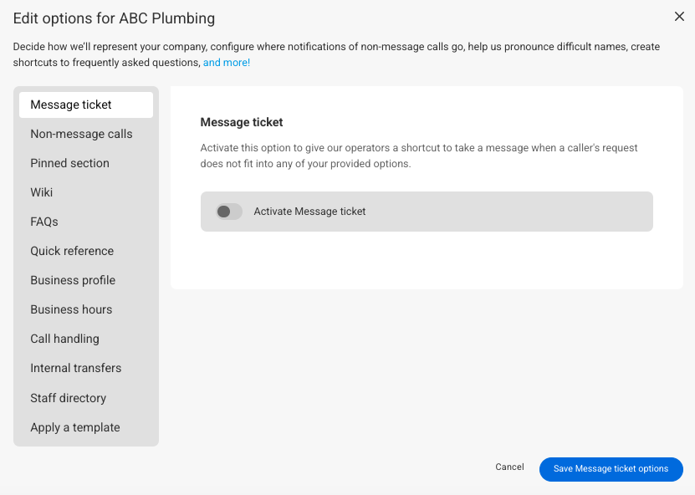Select Call handling in sidebar
The height and width of the screenshot is (495, 695).
point(64,339)
